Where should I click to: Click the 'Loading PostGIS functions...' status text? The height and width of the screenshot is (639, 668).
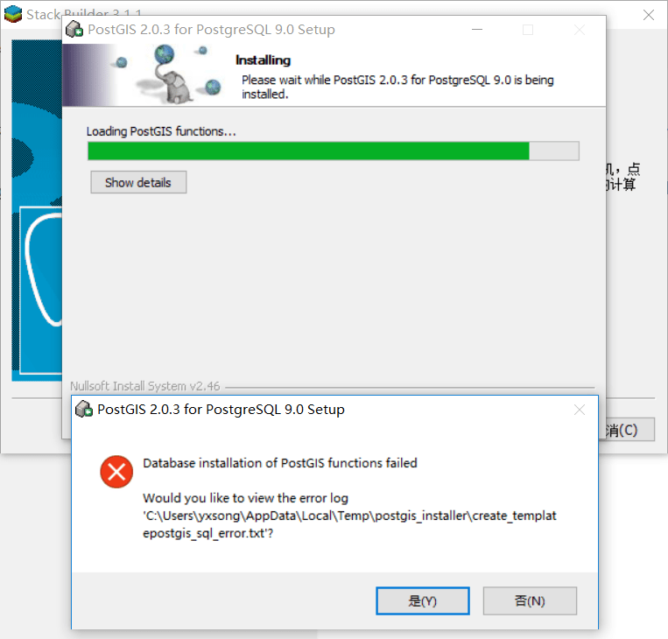click(x=161, y=131)
